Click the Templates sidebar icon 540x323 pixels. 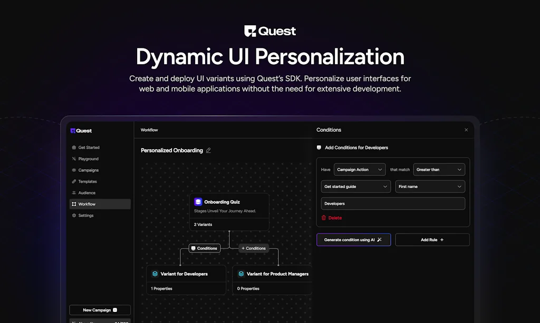click(74, 181)
